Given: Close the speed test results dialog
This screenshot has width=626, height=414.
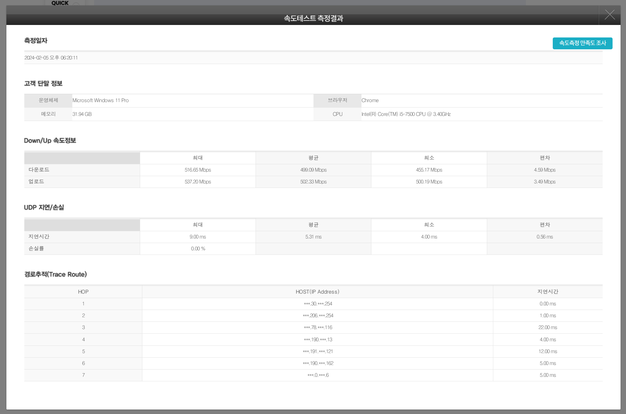Looking at the screenshot, I should point(609,15).
